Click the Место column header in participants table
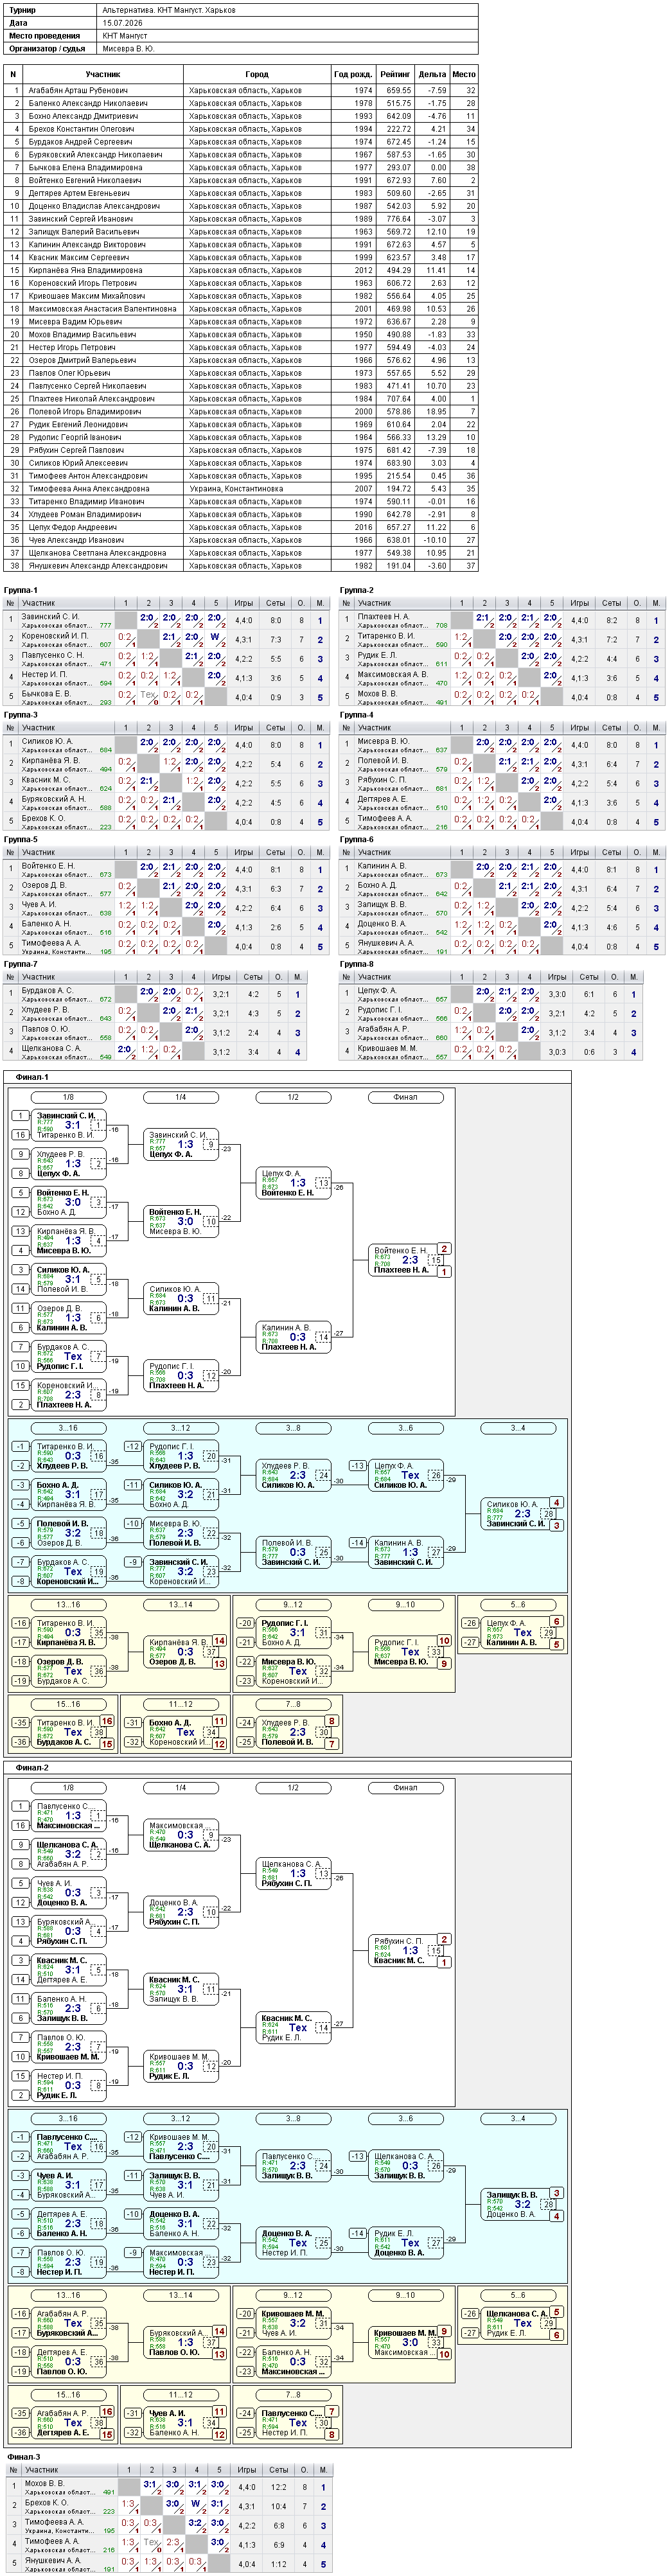Image resolution: width=672 pixels, height=2576 pixels. coord(464,74)
